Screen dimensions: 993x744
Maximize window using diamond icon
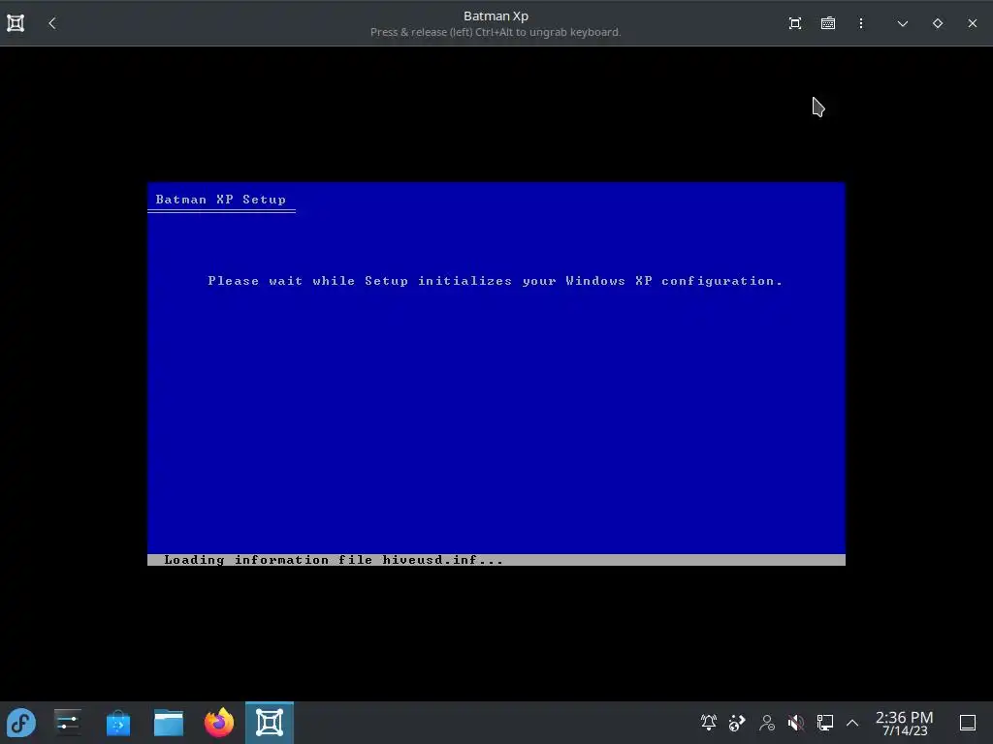pyautogui.click(x=938, y=23)
